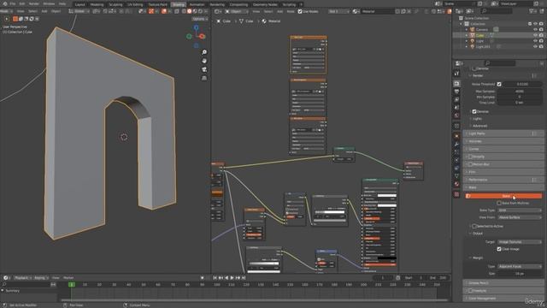Toggle the Noise Threshold checkbox
This screenshot has width=547, height=308.
coord(499,84)
